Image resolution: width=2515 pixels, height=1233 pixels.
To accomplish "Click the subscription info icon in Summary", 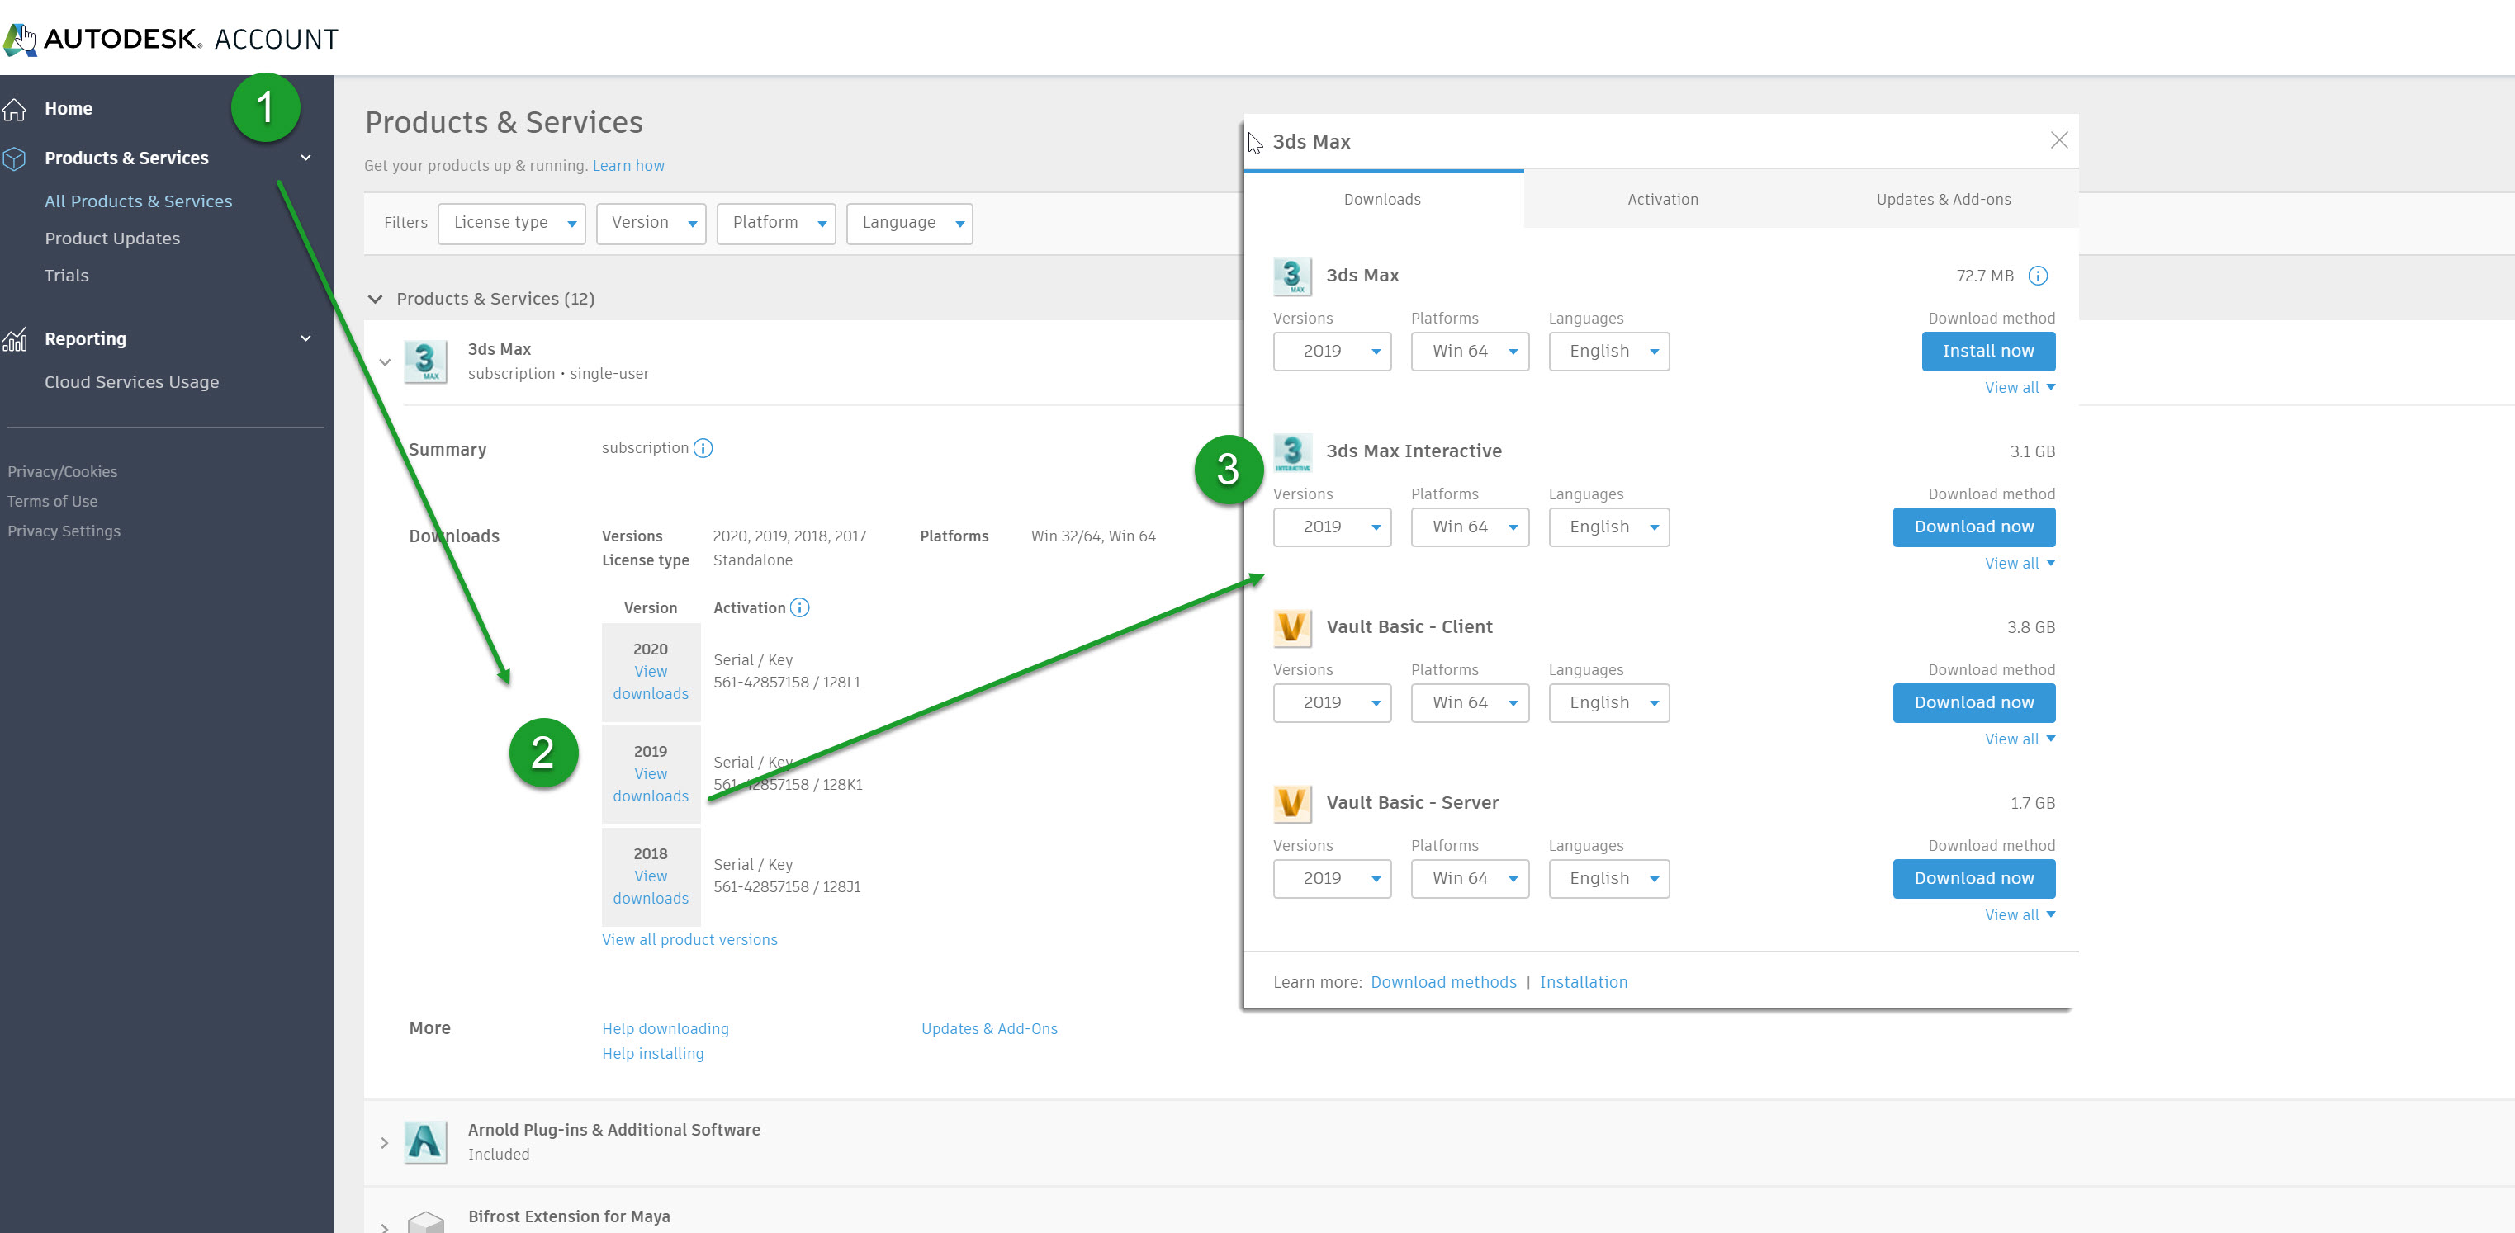I will 703,448.
